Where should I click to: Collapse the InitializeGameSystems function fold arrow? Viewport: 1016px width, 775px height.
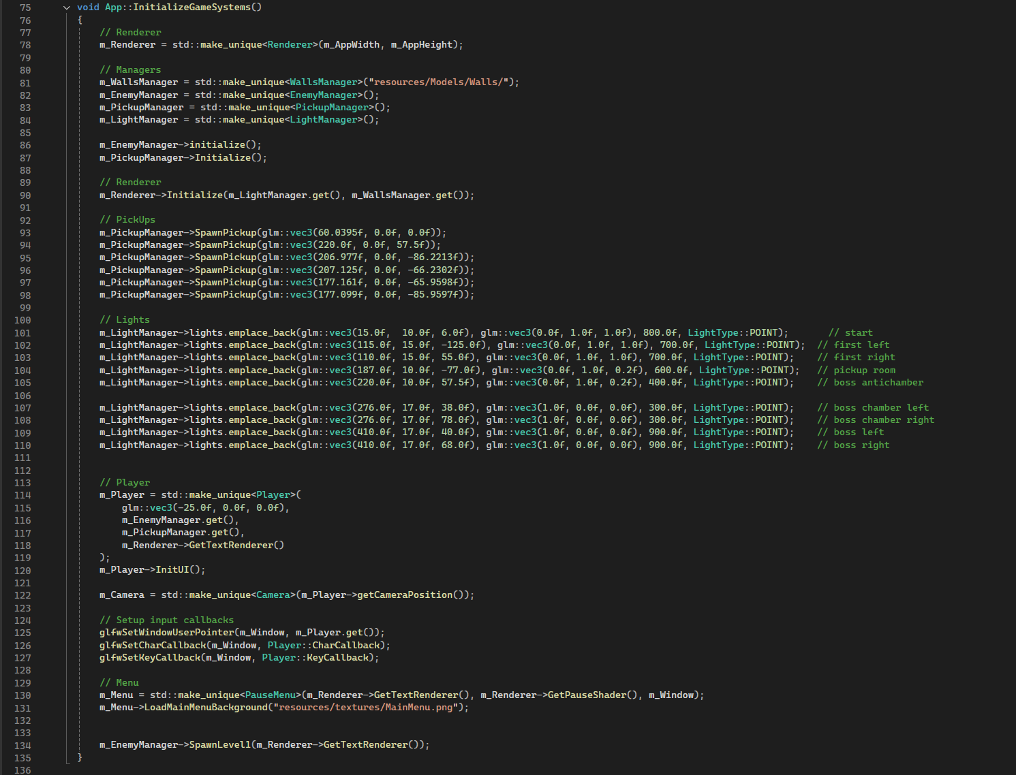[67, 7]
